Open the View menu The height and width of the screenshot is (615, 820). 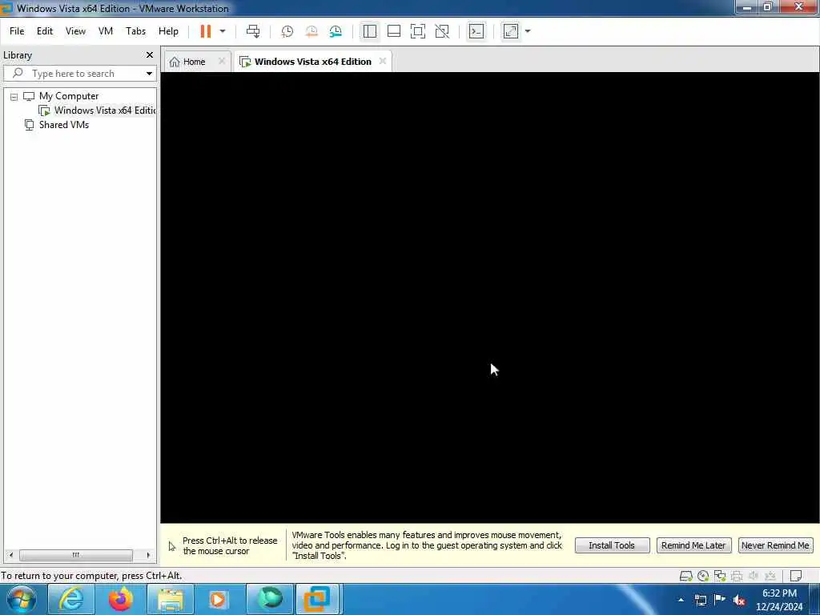tap(75, 31)
